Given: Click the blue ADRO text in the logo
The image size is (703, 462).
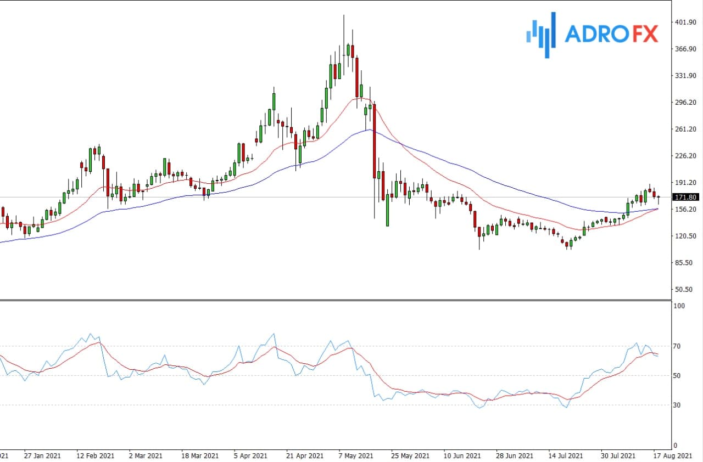Looking at the screenshot, I should pos(597,35).
